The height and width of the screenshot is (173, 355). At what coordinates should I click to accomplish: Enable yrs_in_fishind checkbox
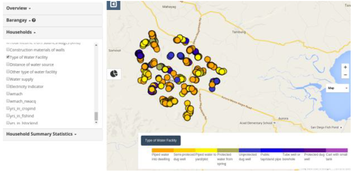point(8,116)
